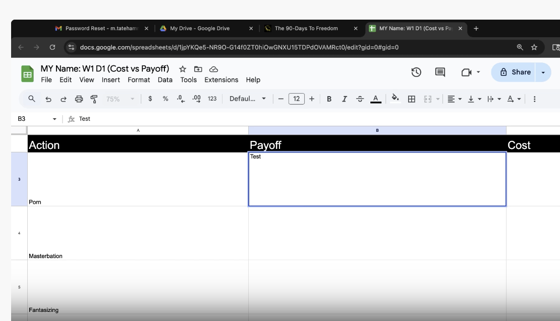Click the font size field showing 12
Image resolution: width=560 pixels, height=321 pixels.
(297, 99)
